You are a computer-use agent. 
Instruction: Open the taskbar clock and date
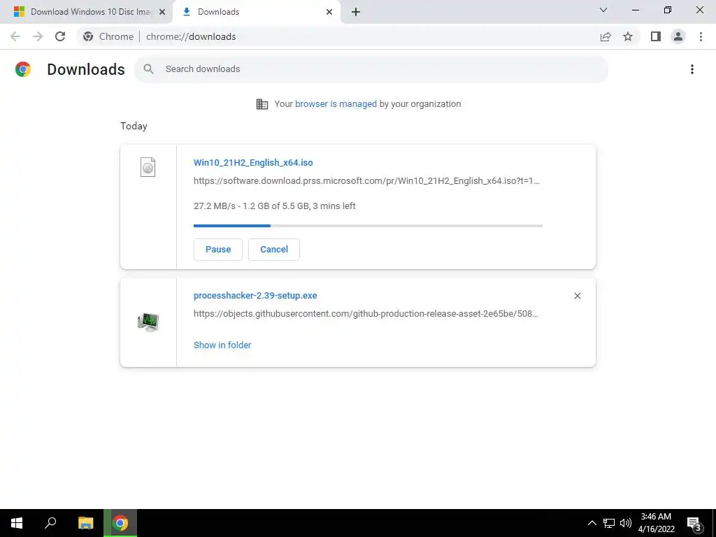656,523
